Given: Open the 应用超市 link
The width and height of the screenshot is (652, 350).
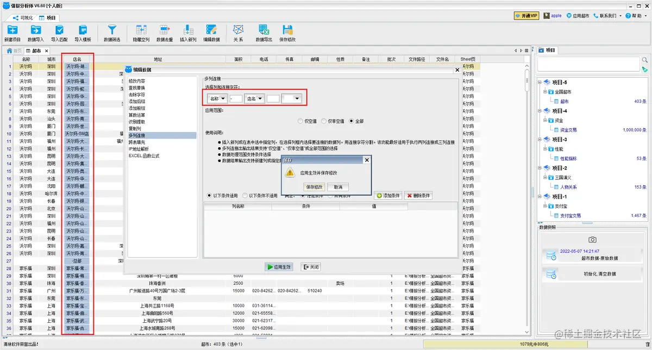Looking at the screenshot, I should (x=578, y=16).
